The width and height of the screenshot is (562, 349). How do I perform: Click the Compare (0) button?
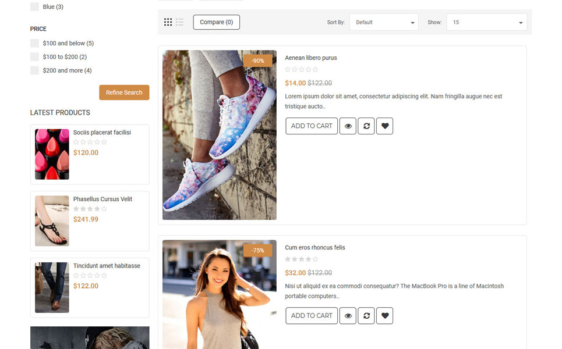pyautogui.click(x=217, y=22)
